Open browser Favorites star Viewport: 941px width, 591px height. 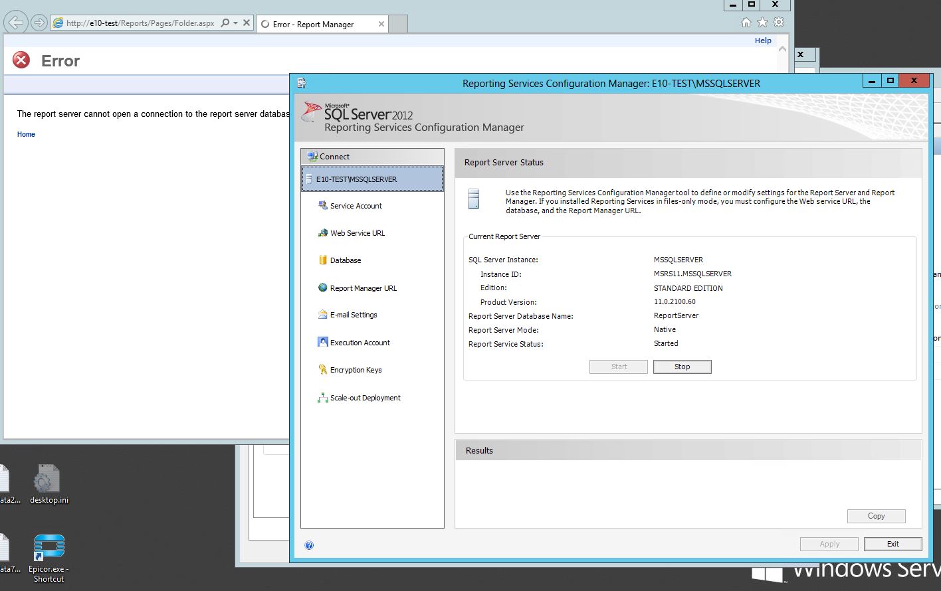point(762,23)
